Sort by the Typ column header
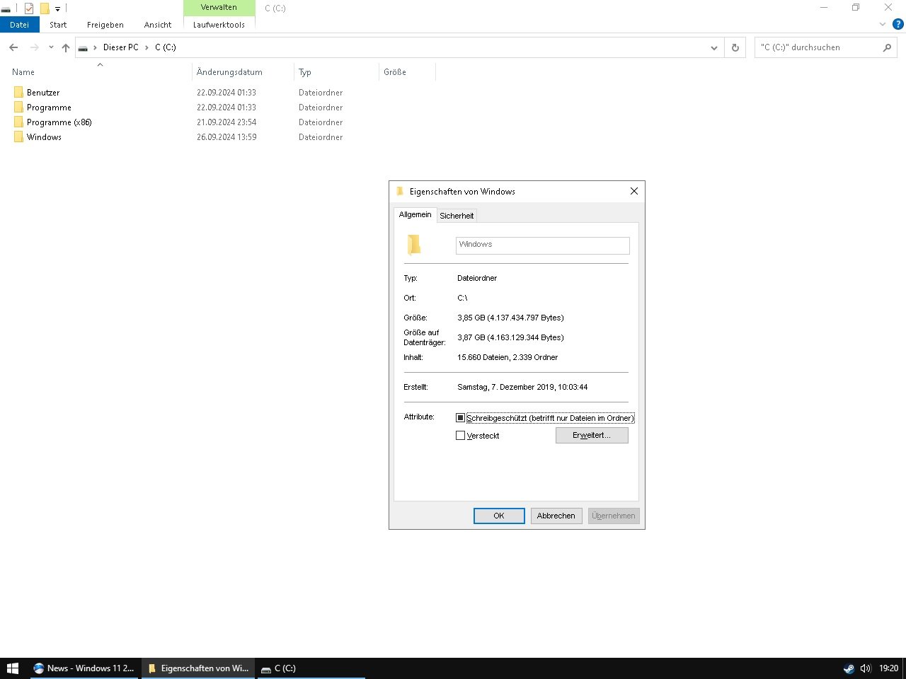 [336, 72]
